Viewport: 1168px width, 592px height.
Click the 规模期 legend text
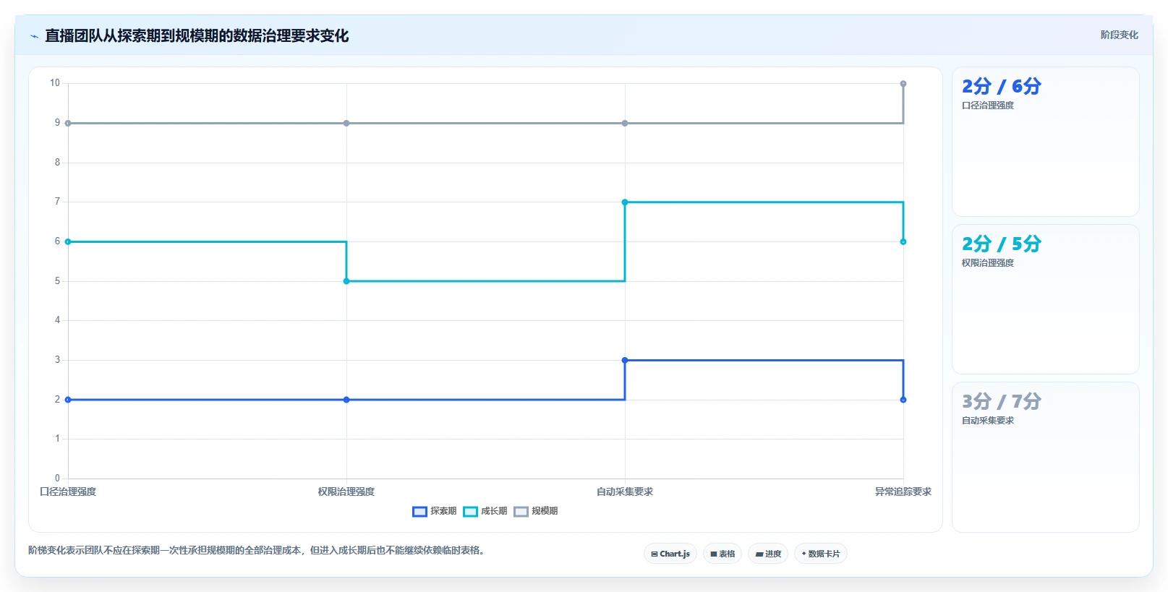tap(545, 511)
